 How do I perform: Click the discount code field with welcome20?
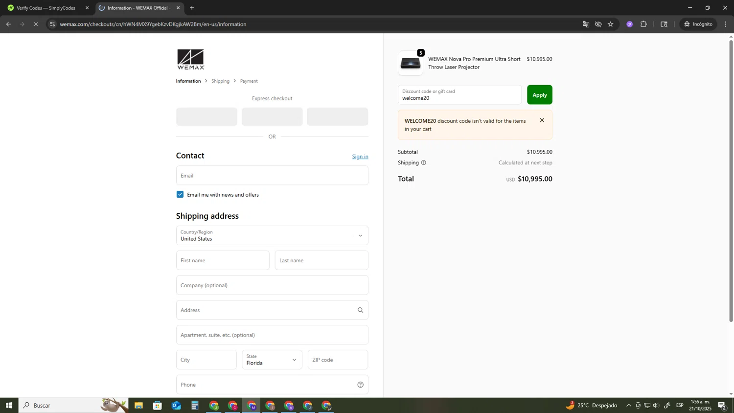coord(459,95)
